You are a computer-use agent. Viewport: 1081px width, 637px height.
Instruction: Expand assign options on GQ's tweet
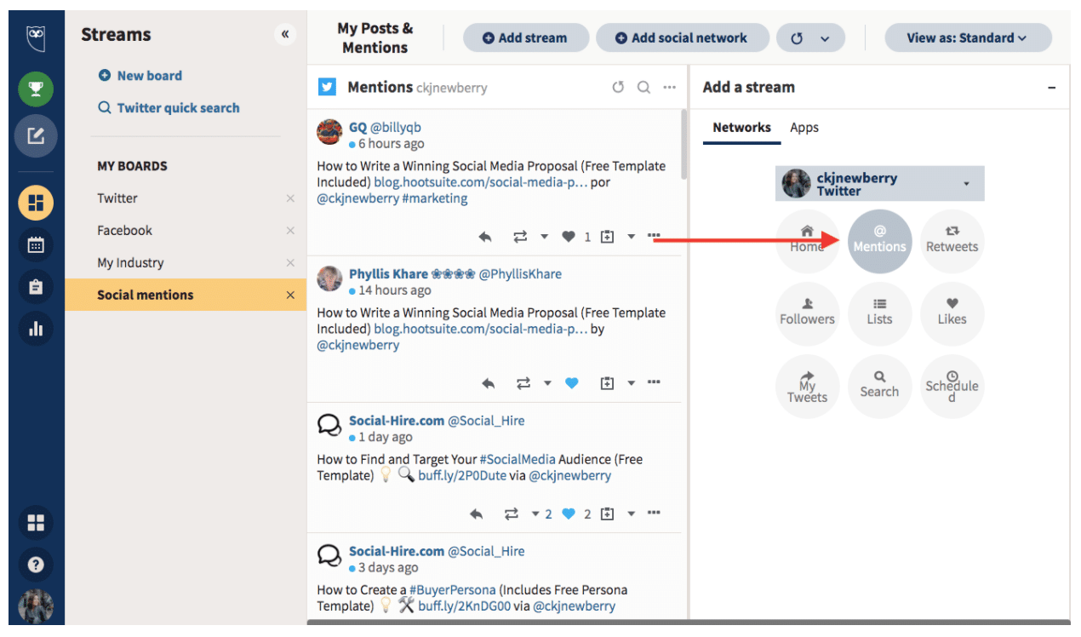pyautogui.click(x=631, y=237)
